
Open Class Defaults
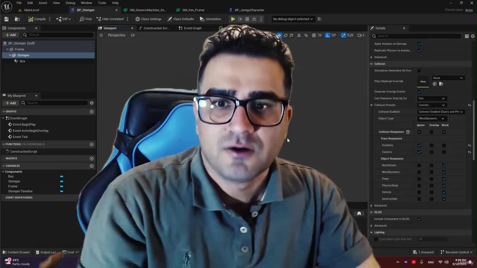pyautogui.click(x=181, y=19)
